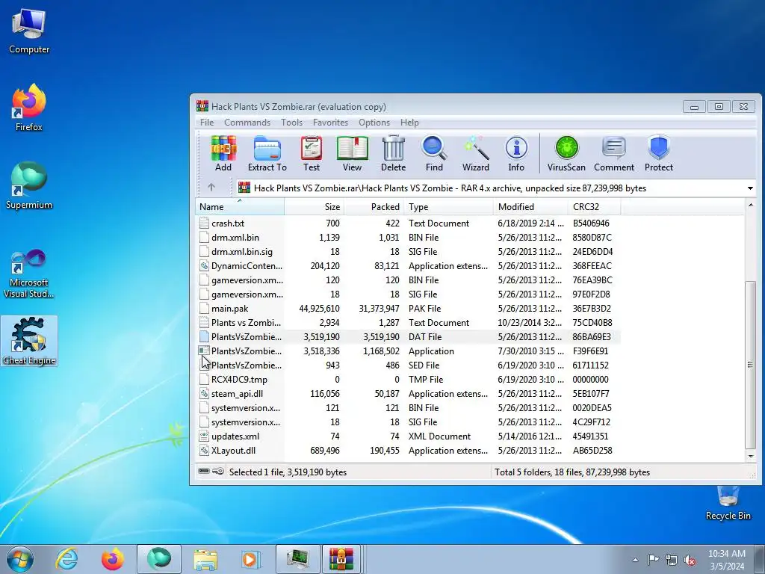Click the Add toolbar icon
This screenshot has width=765, height=574.
(223, 153)
